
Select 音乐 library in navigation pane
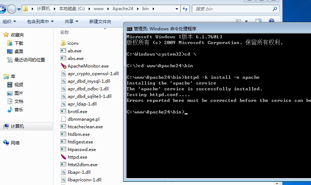[19, 109]
